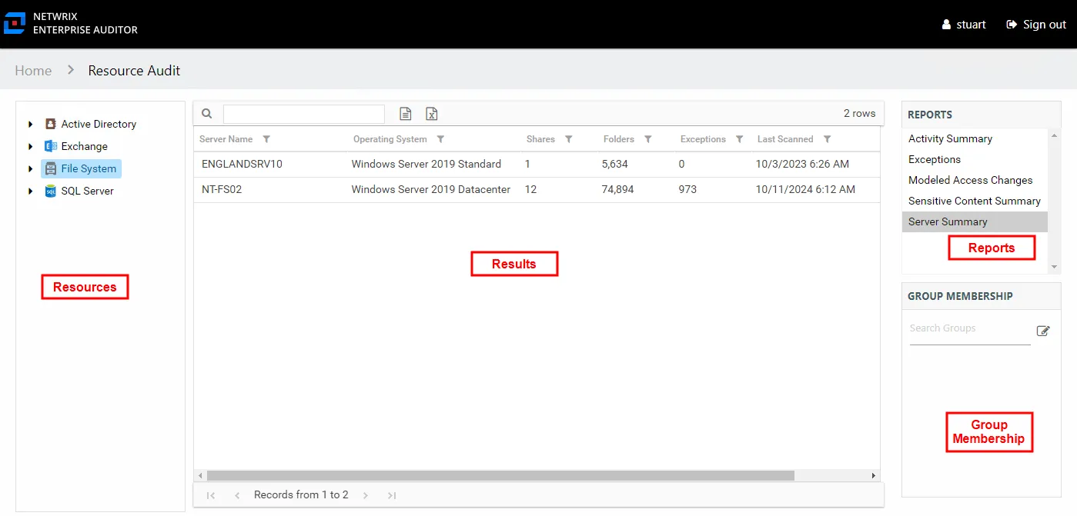Click the search magnifier icon

[207, 114]
